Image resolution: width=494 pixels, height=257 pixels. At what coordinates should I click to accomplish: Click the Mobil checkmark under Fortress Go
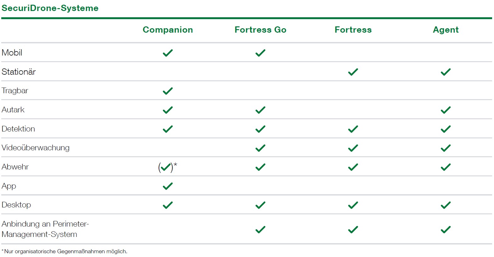pyautogui.click(x=260, y=53)
